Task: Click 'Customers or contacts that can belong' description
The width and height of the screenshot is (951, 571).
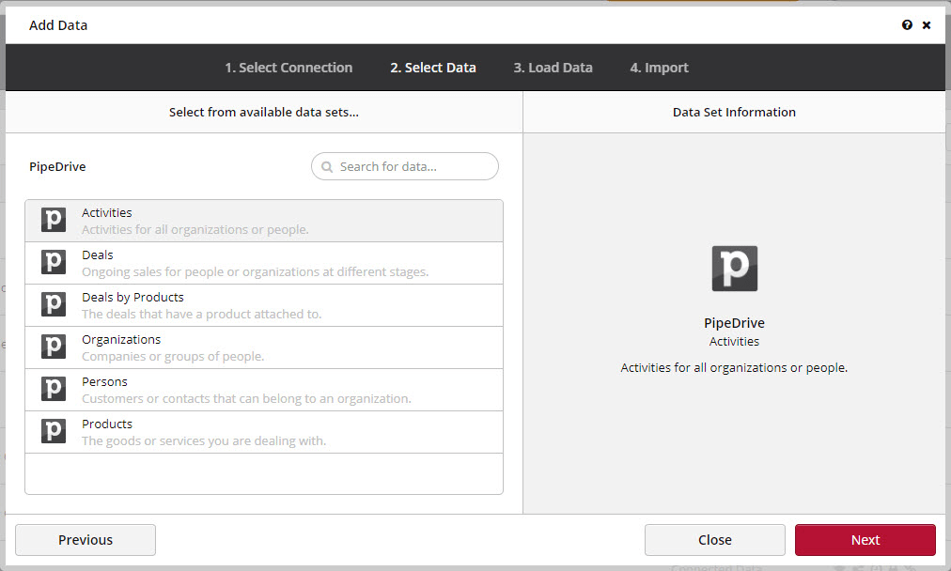Action: pos(246,398)
